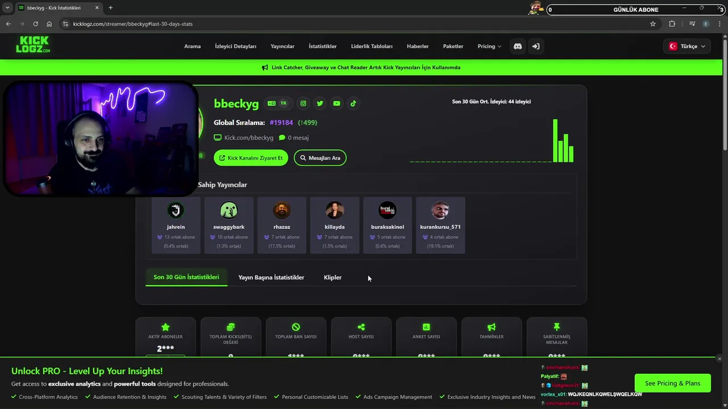This screenshot has width=728, height=409.
Task: Click the browser forward arrow
Action: pyautogui.click(x=22, y=24)
